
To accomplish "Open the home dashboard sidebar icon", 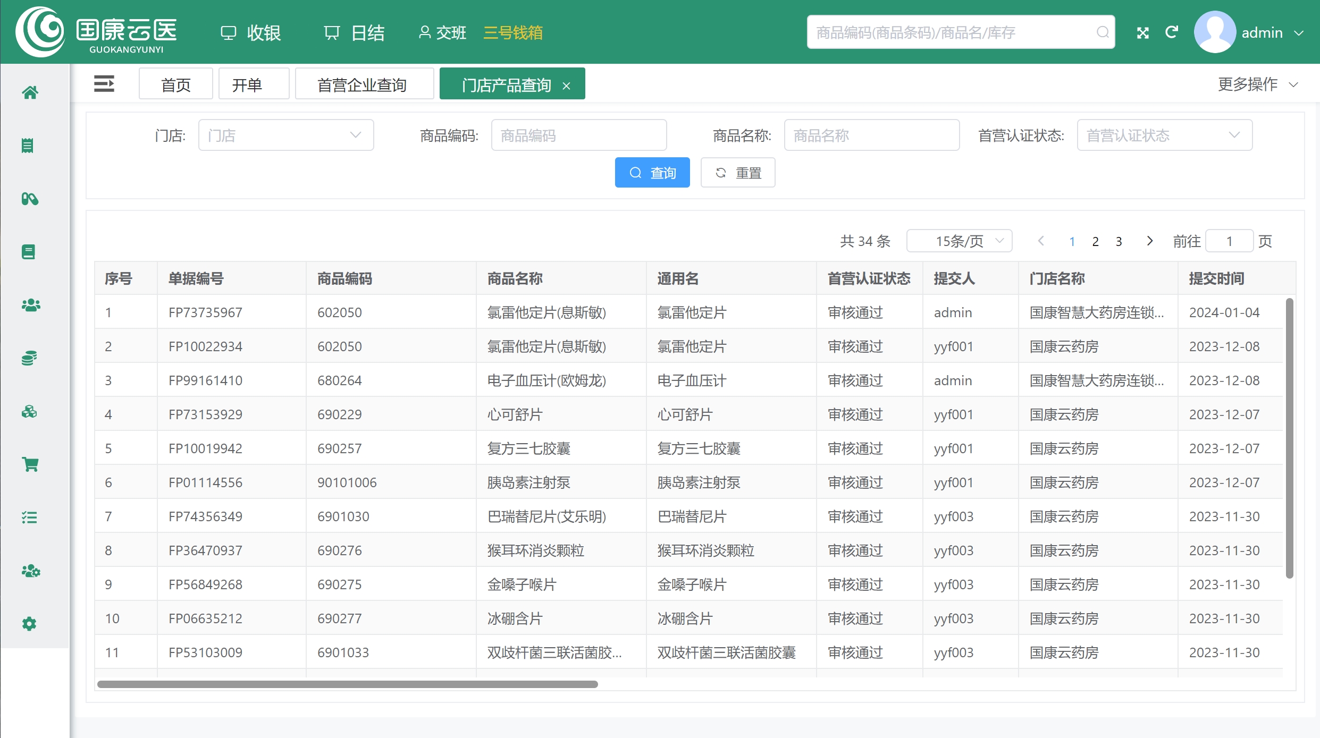I will point(30,92).
